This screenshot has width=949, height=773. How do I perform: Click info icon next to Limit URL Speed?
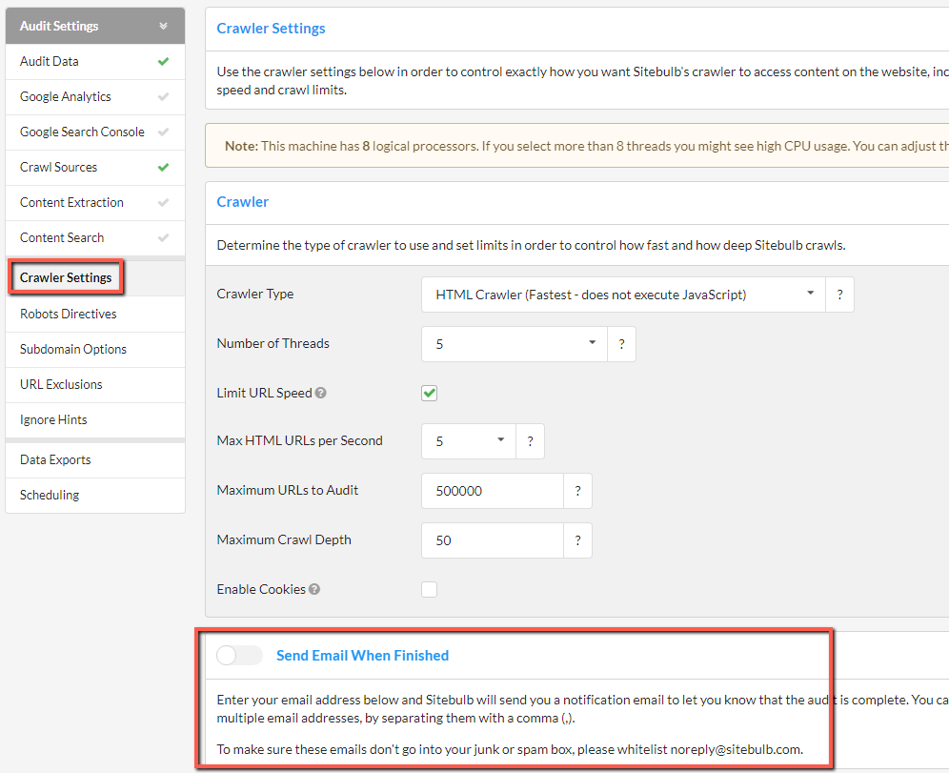pos(321,394)
